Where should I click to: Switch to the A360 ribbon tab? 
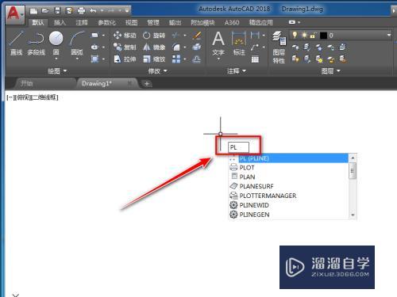coord(232,23)
